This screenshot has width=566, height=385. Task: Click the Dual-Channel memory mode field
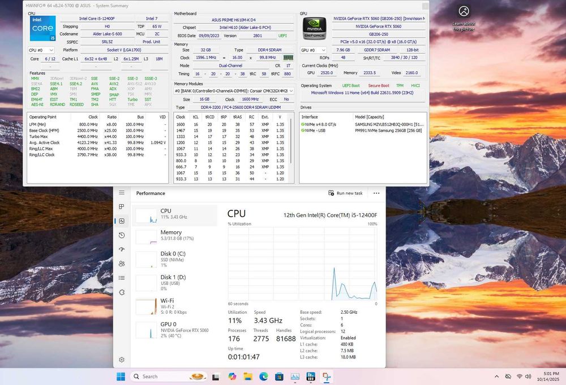pos(230,66)
